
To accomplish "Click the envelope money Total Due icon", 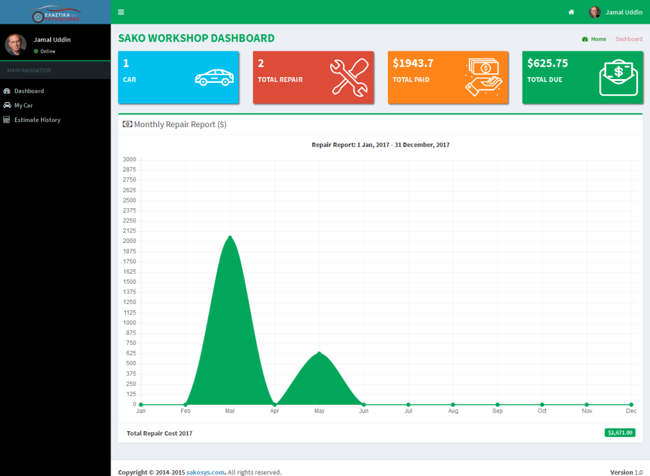I will [618, 78].
